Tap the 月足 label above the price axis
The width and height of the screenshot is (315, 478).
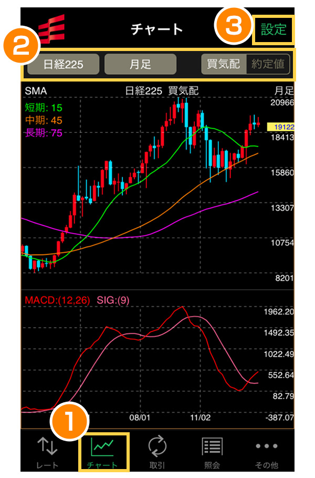(x=284, y=91)
